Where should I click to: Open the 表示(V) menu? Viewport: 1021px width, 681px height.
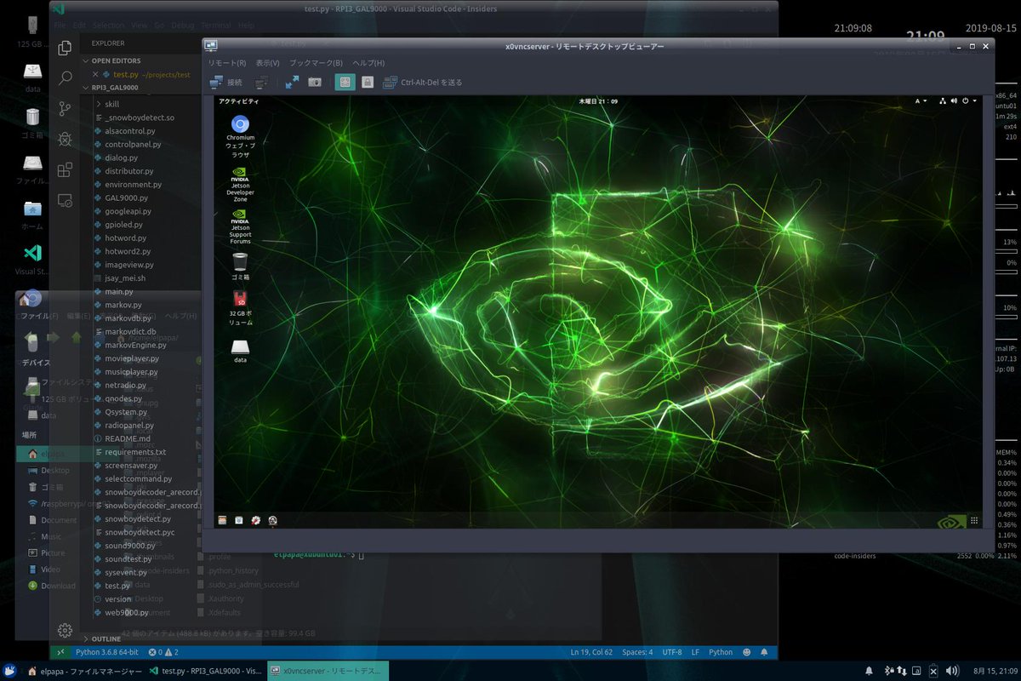pos(268,63)
